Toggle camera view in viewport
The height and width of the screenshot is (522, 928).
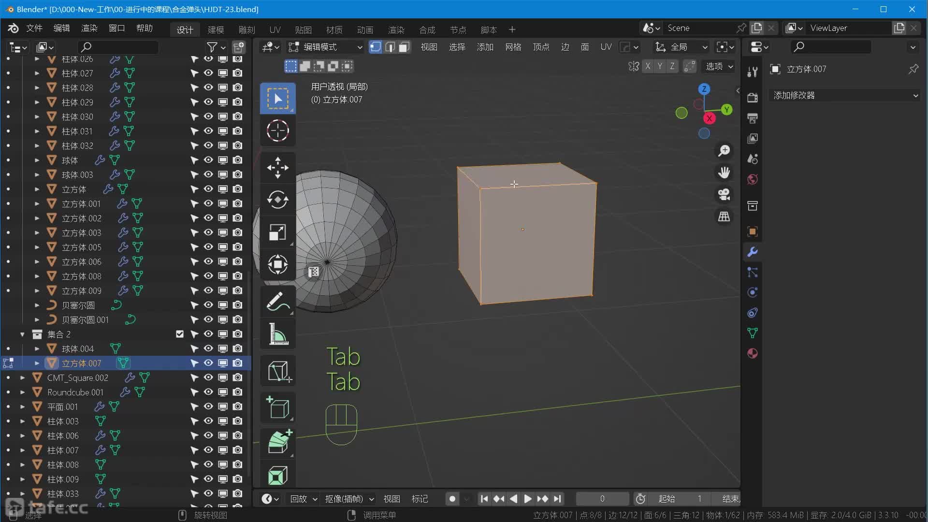pyautogui.click(x=724, y=194)
